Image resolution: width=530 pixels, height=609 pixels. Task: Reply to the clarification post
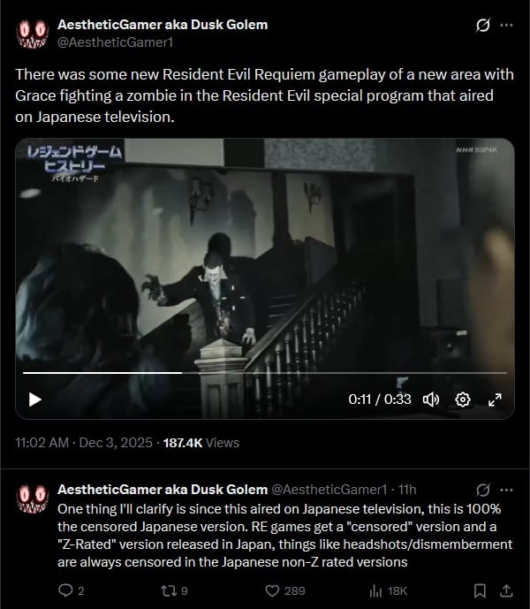click(71, 590)
